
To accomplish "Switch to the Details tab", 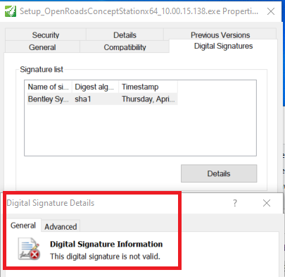I will [125, 35].
